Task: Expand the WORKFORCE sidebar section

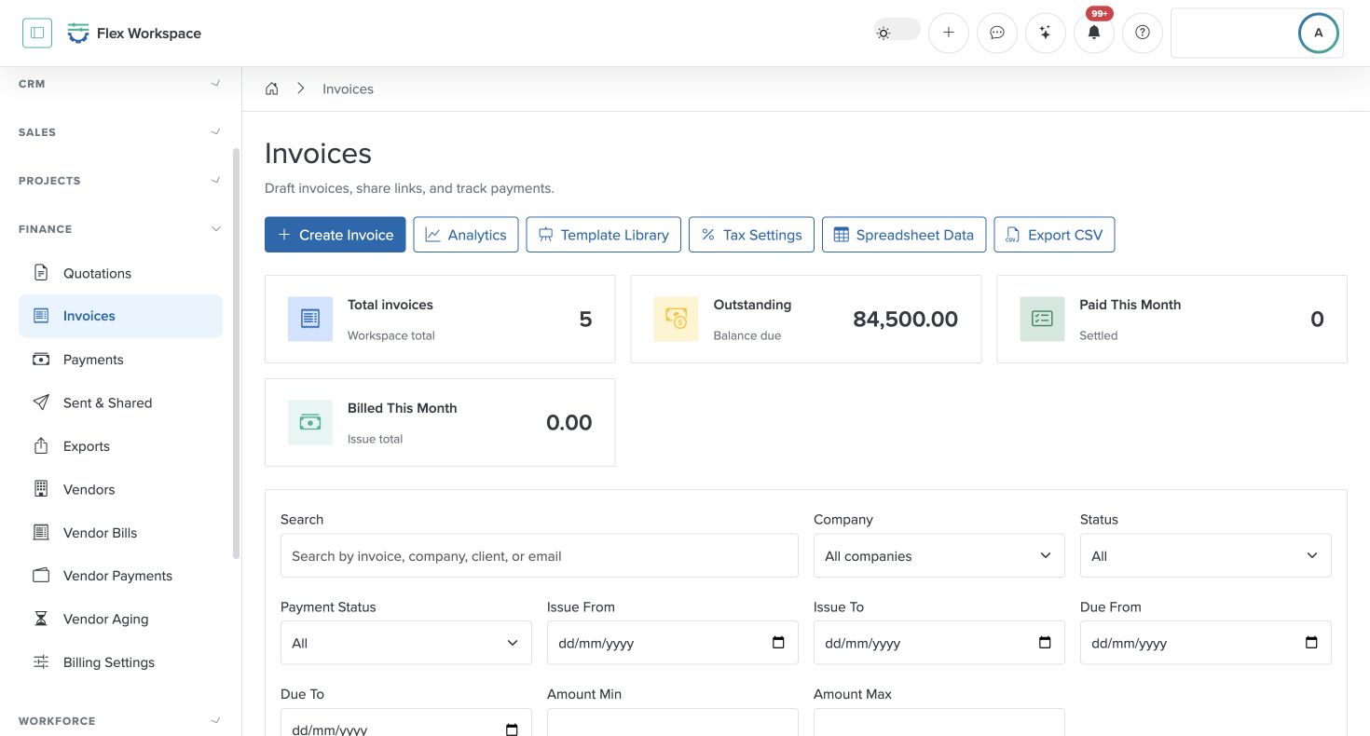Action: click(120, 721)
